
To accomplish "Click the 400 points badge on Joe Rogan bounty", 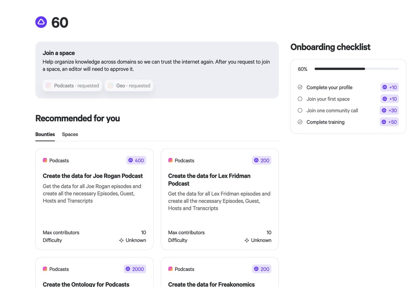I will pyautogui.click(x=136, y=160).
